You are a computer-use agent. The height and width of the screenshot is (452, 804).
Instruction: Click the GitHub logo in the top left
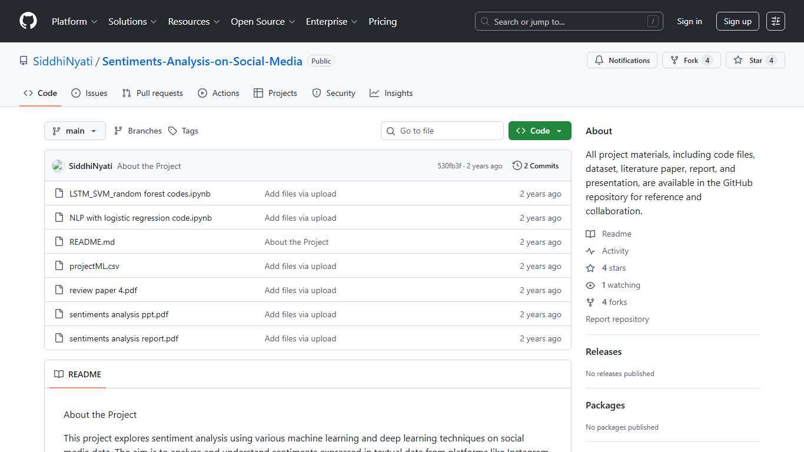click(x=28, y=21)
